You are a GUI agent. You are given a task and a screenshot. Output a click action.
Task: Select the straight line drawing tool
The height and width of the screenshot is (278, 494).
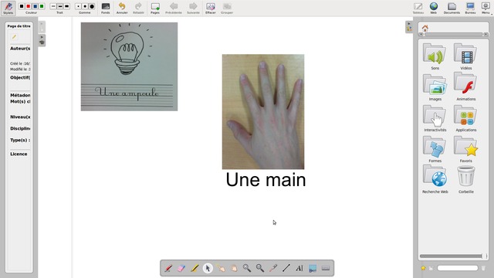[x=286, y=268]
